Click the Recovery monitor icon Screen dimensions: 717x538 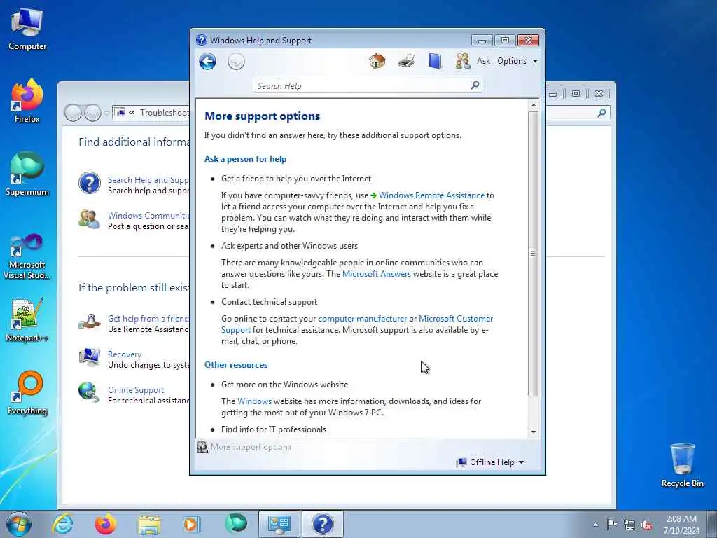[90, 357]
